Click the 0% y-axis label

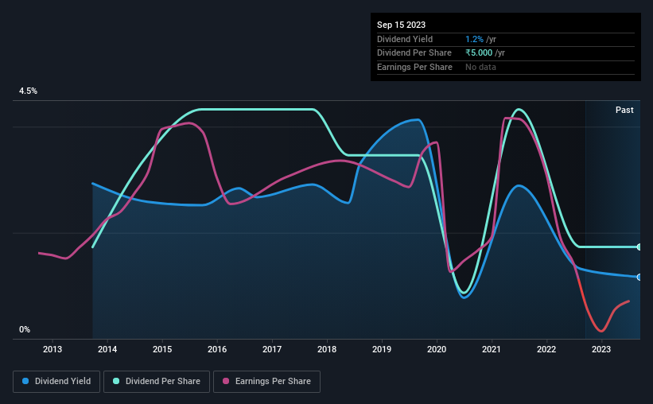(25, 329)
